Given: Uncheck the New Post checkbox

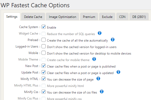Looking at the screenshot, I should pyautogui.click(x=44, y=66).
